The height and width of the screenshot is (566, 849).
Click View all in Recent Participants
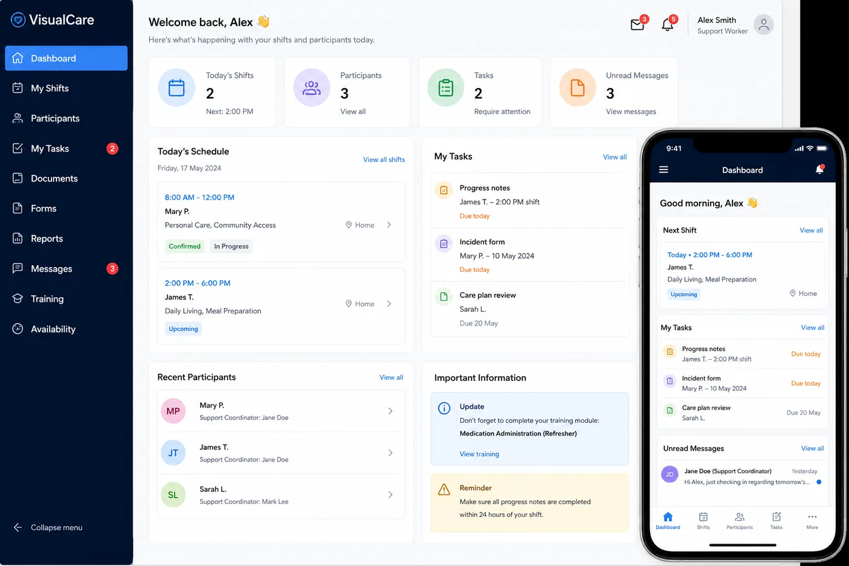click(391, 377)
